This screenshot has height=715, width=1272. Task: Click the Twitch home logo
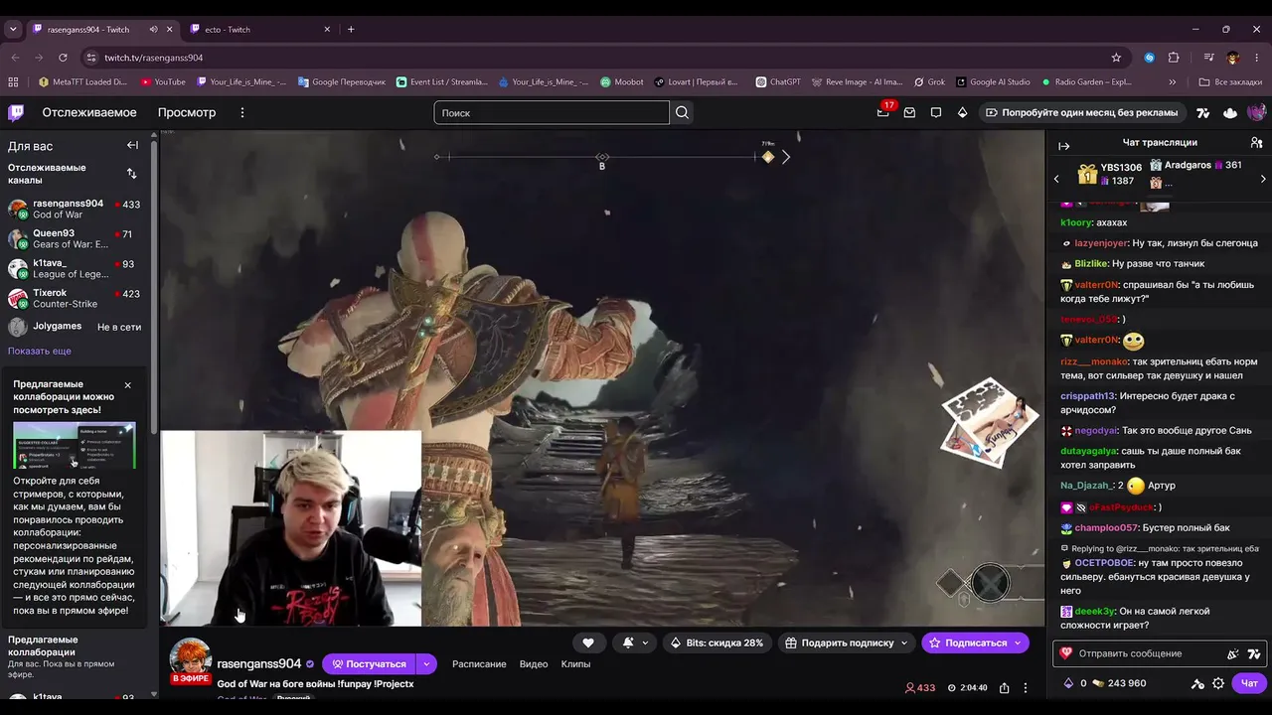[16, 112]
